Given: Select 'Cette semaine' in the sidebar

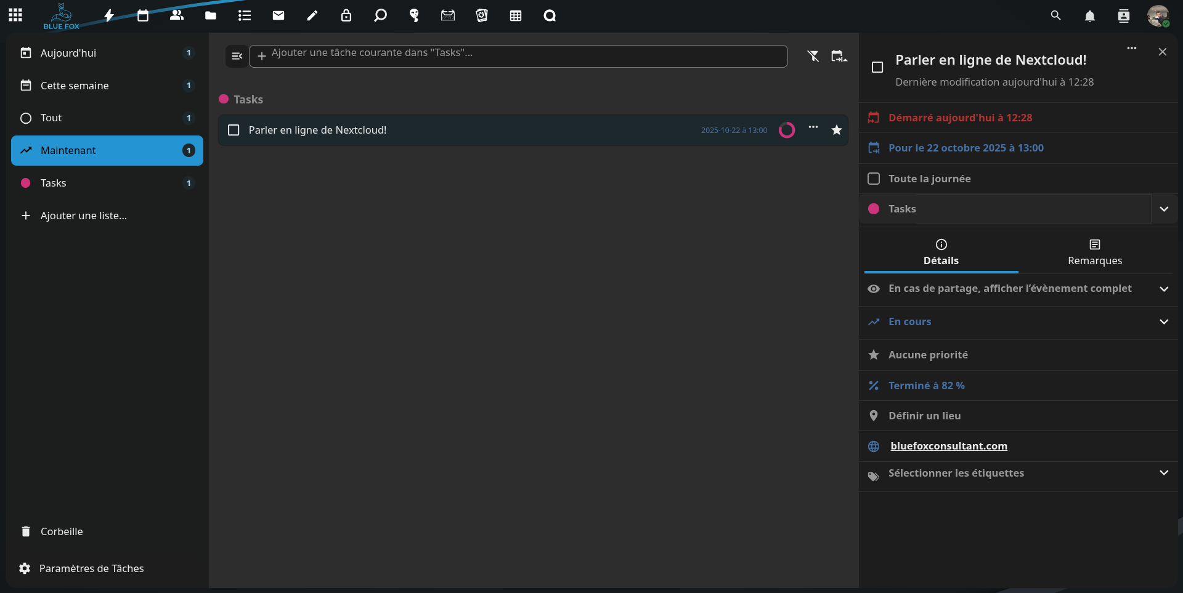Looking at the screenshot, I should [x=75, y=86].
